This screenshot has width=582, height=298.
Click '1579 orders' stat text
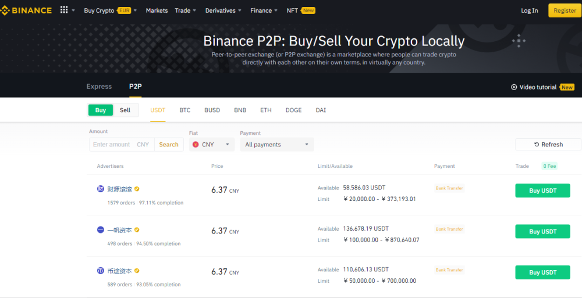point(121,203)
